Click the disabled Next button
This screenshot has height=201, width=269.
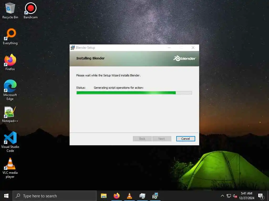coord(162,139)
